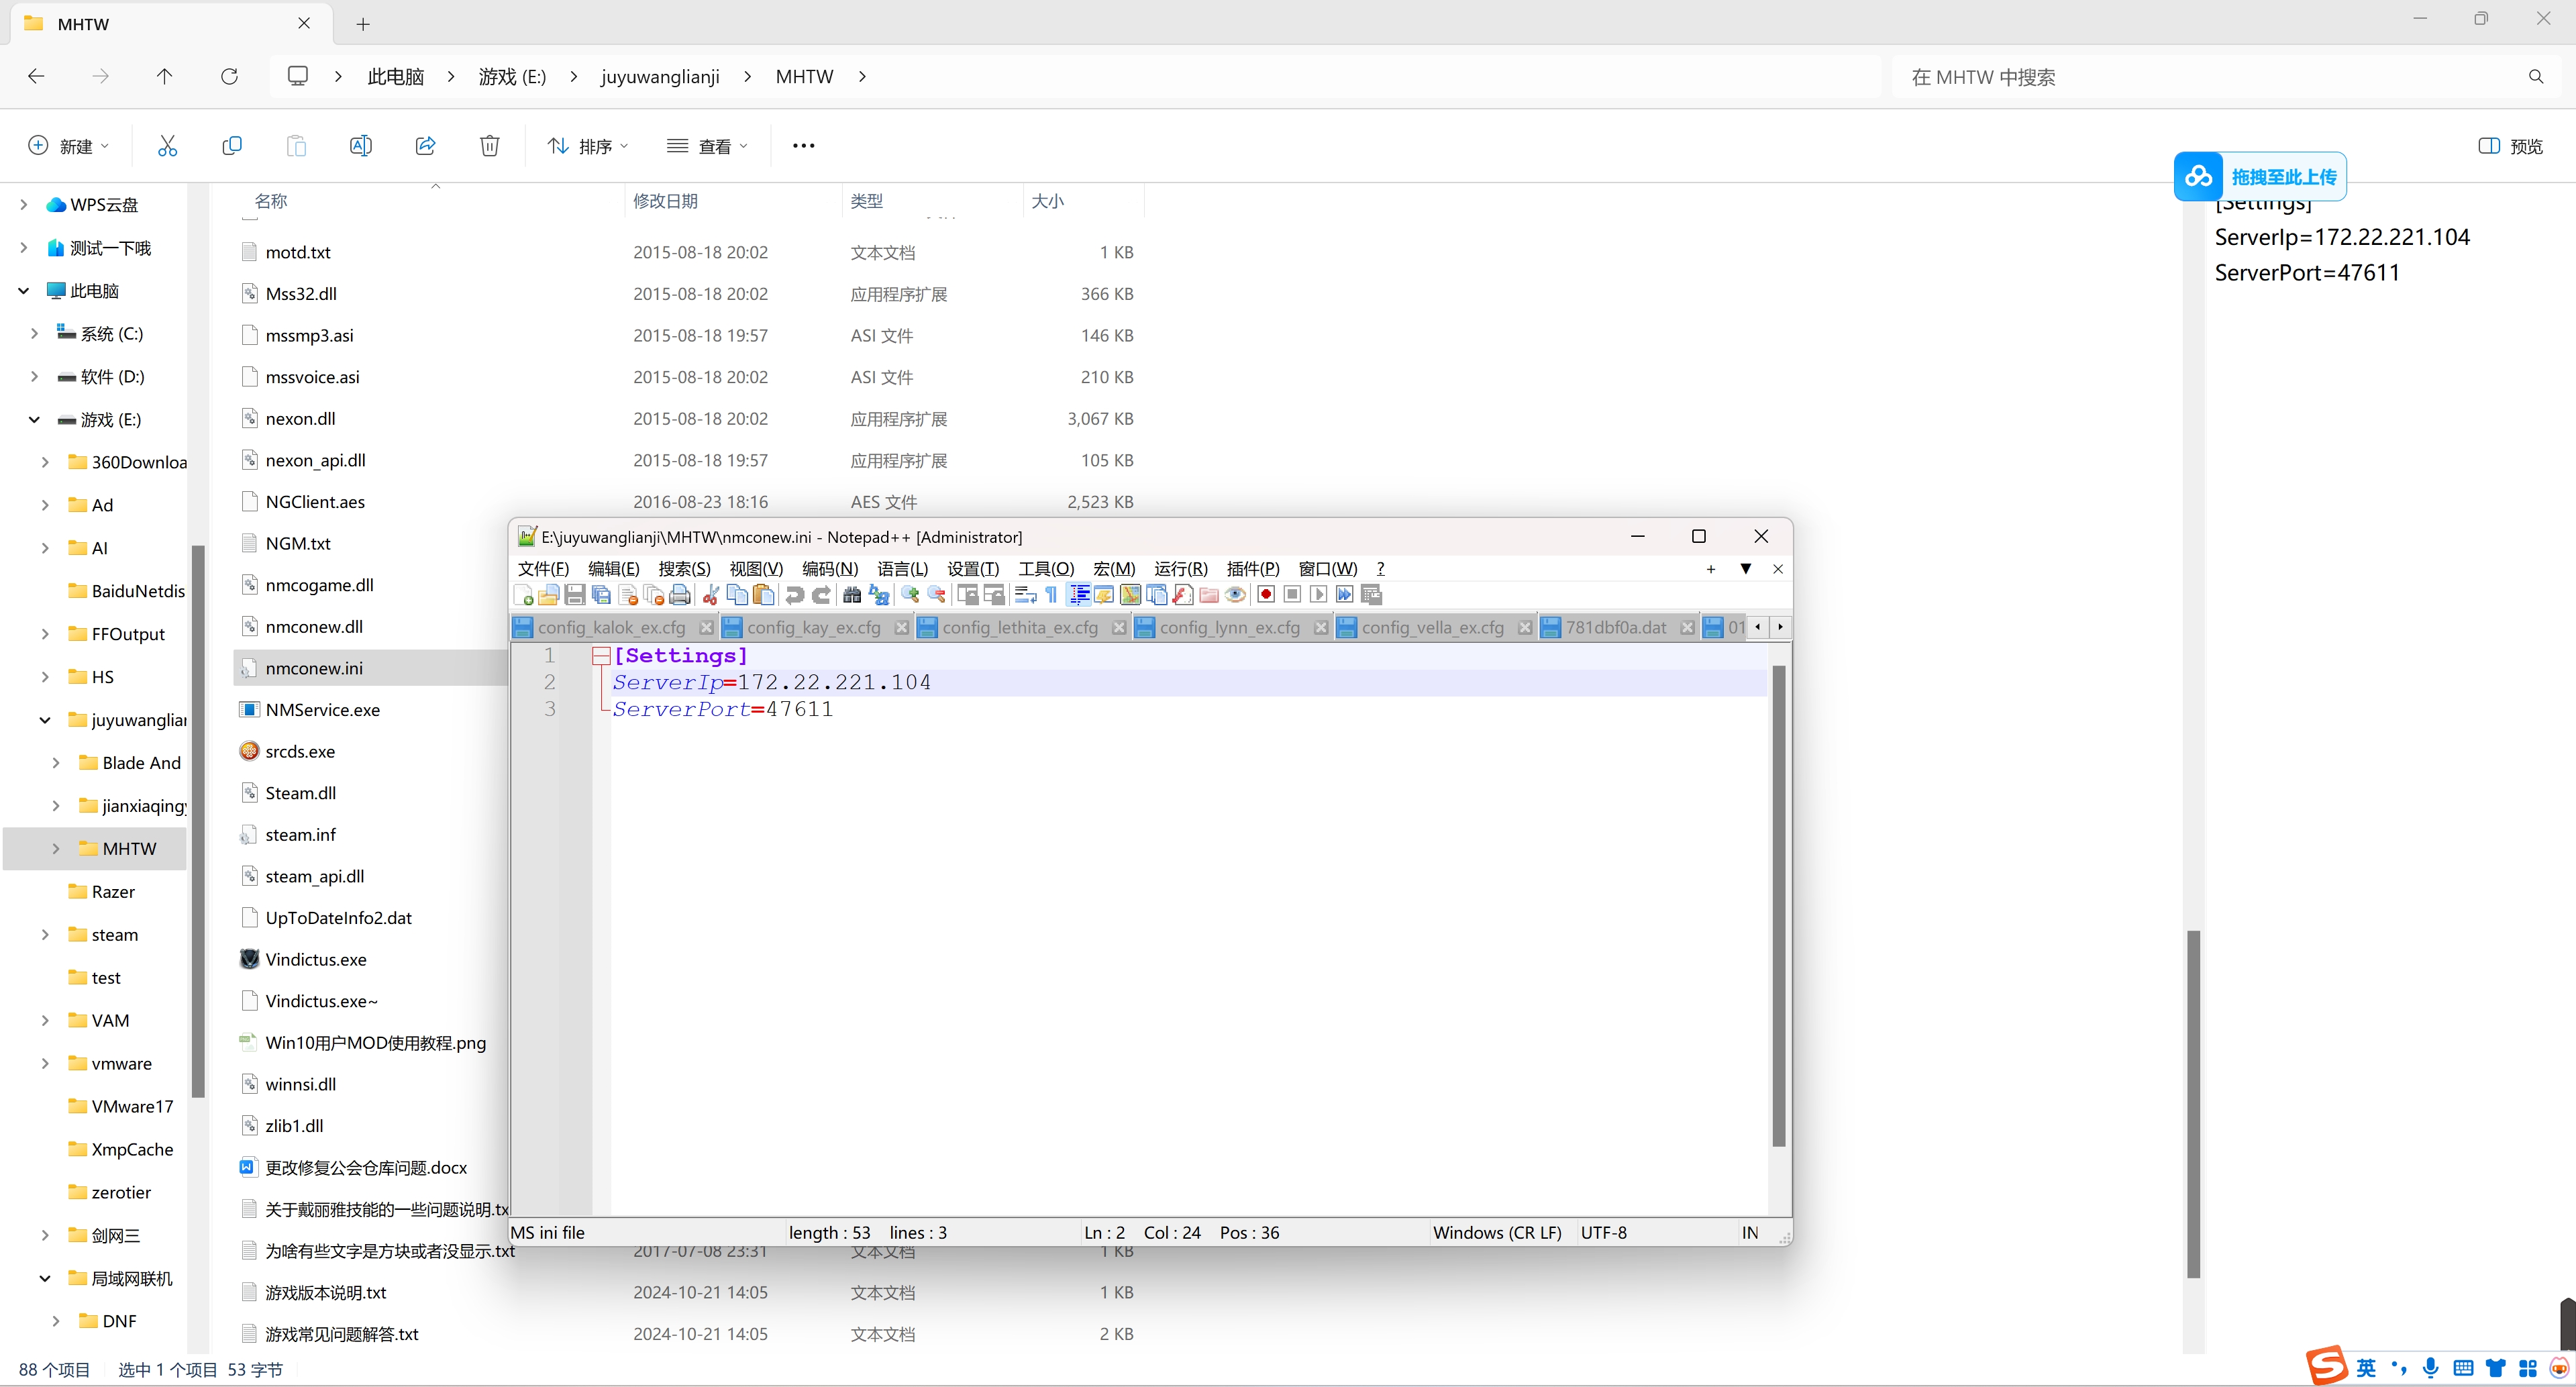
Task: Click the juyuwanglianji breadcrumb segment
Action: [x=660, y=76]
